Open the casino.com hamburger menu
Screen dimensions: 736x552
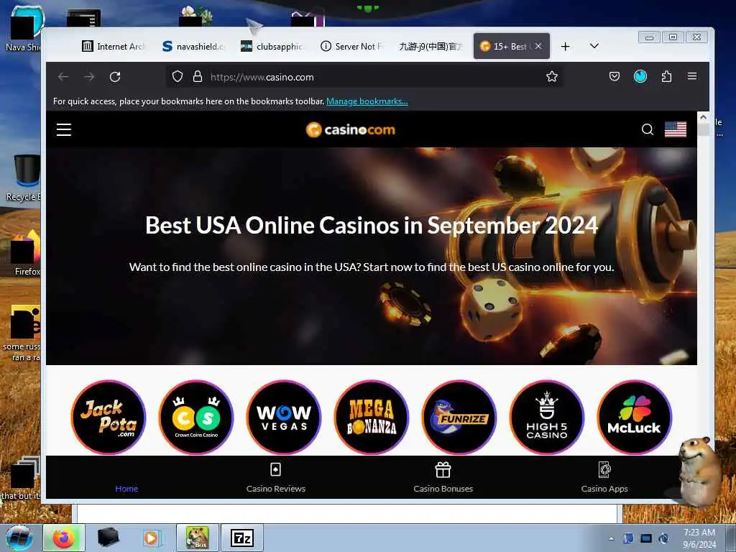click(x=64, y=129)
